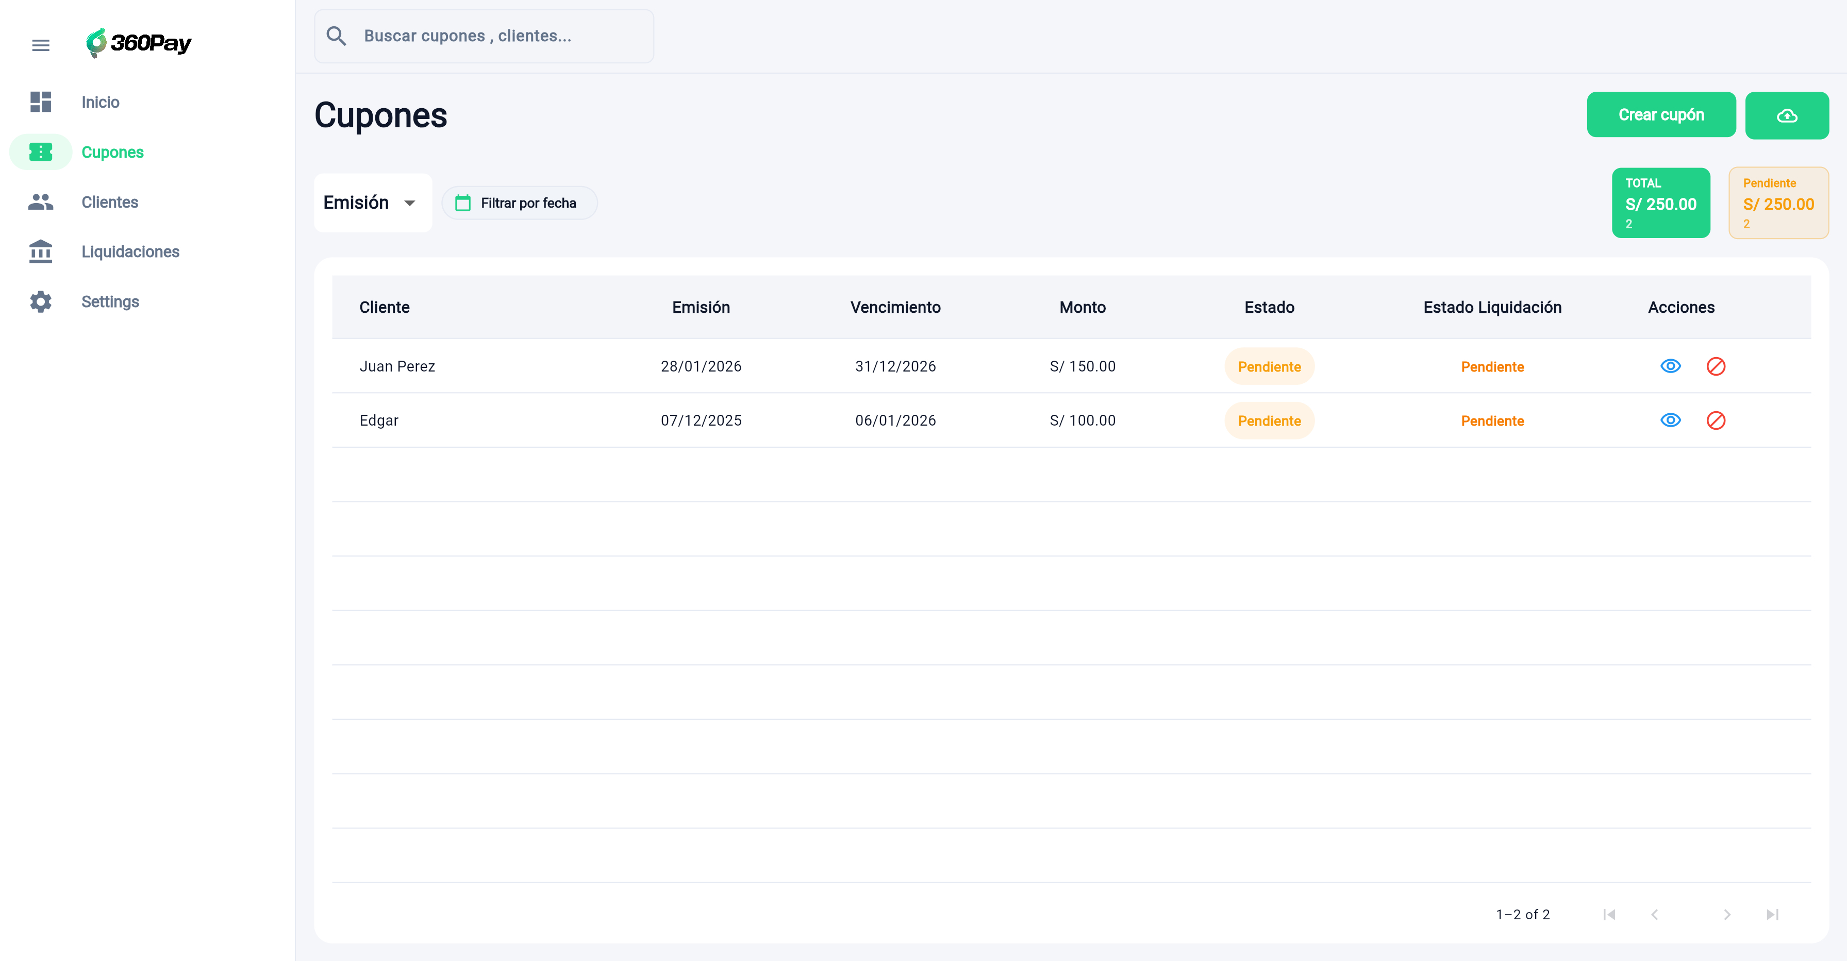Open Settings gear in sidebar

coord(41,302)
